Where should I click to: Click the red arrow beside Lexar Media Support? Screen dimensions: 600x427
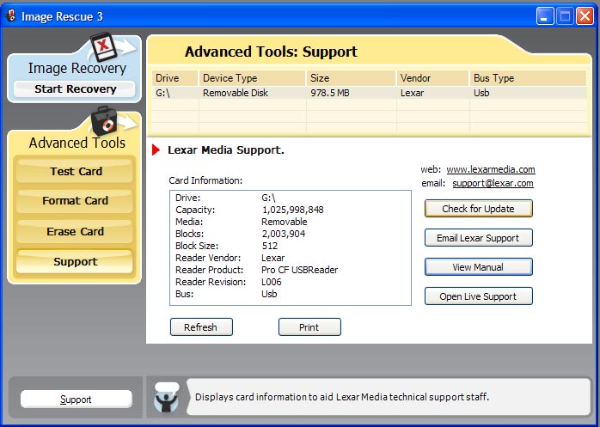(x=156, y=150)
